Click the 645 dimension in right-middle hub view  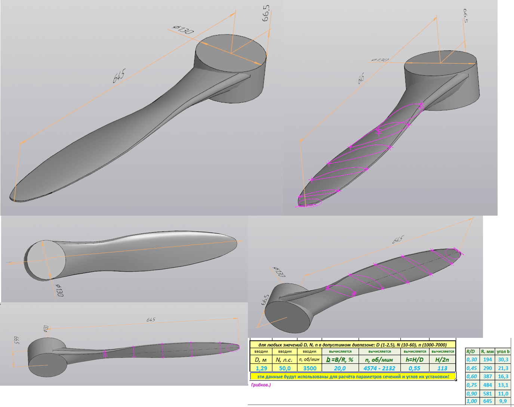398,239
